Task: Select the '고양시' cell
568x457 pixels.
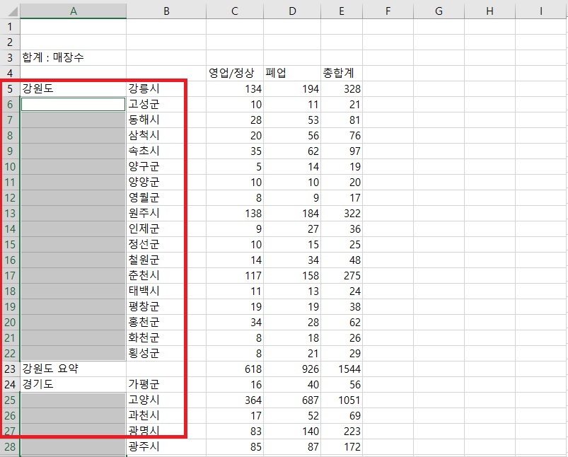Action: (166, 400)
